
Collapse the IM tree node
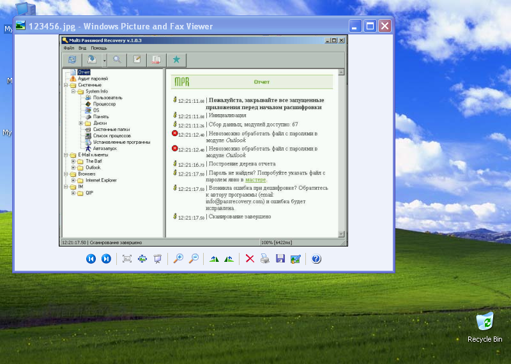tap(66, 186)
